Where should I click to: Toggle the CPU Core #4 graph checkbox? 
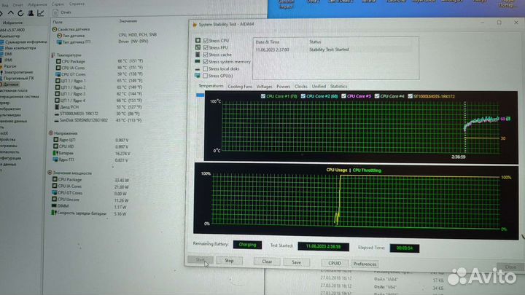click(377, 96)
